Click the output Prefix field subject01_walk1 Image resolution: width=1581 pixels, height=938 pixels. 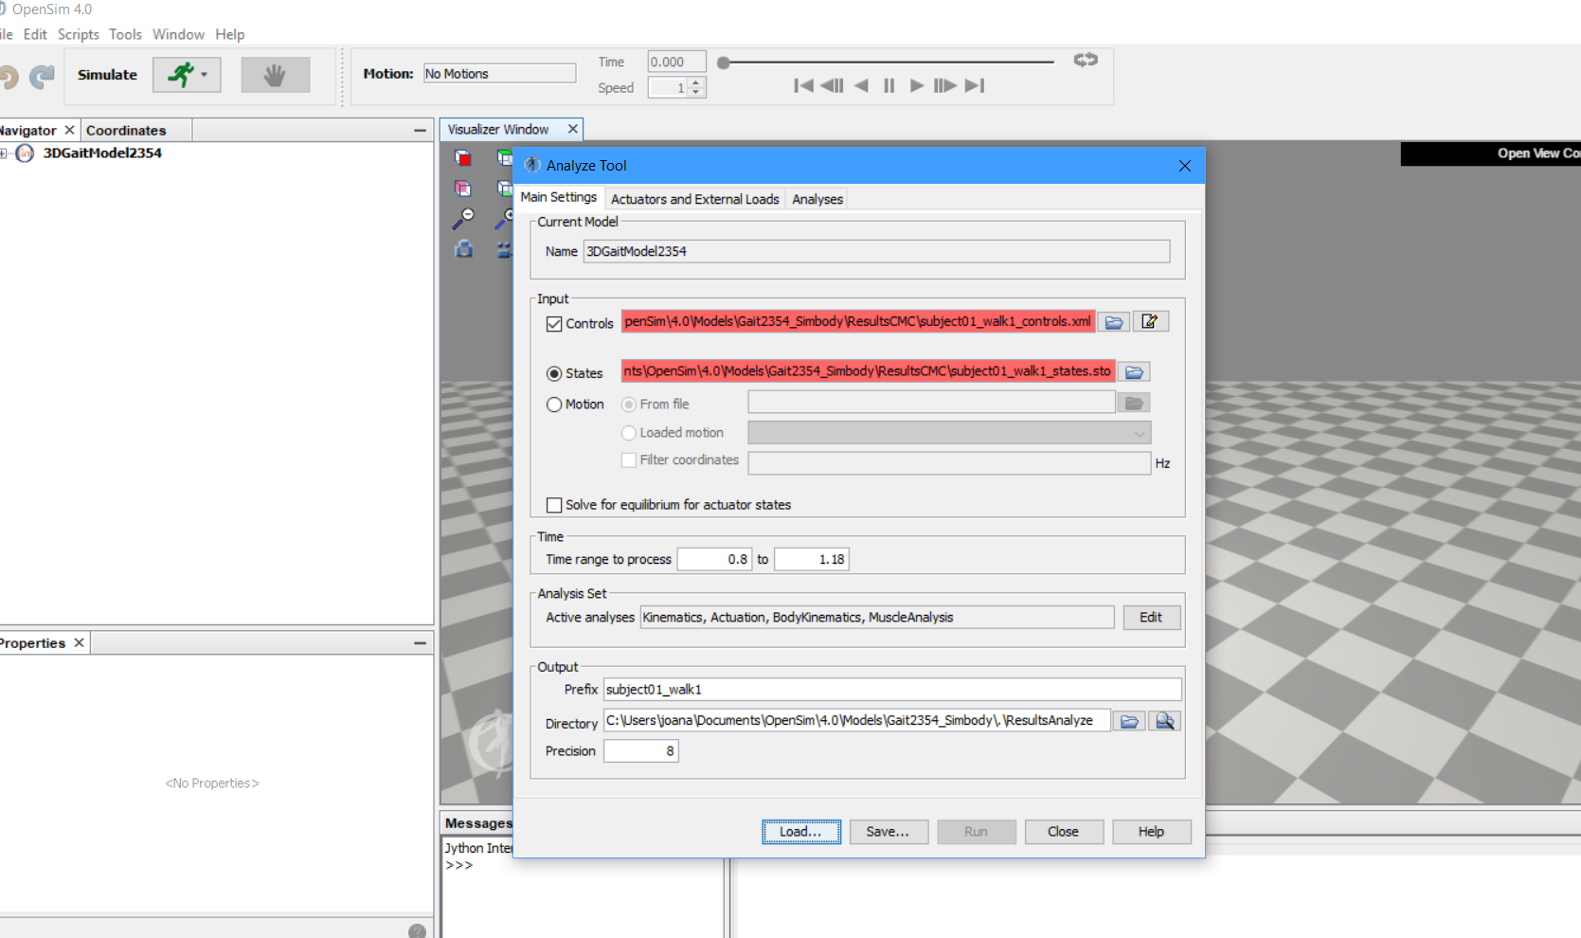point(892,689)
